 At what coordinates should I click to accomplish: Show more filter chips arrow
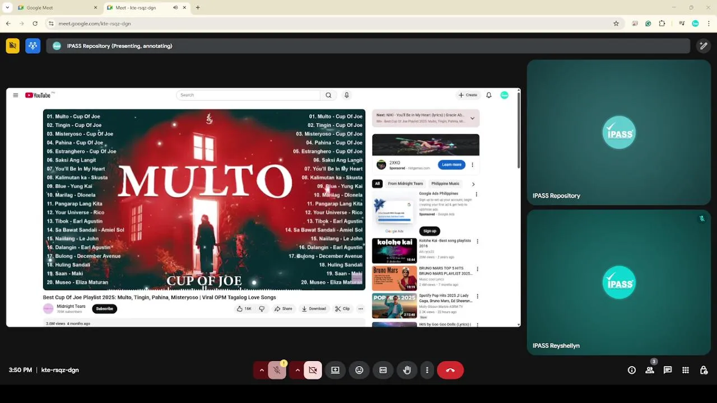pyautogui.click(x=473, y=184)
